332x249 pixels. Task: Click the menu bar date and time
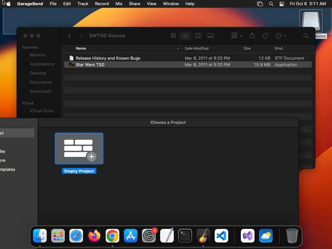308,4
